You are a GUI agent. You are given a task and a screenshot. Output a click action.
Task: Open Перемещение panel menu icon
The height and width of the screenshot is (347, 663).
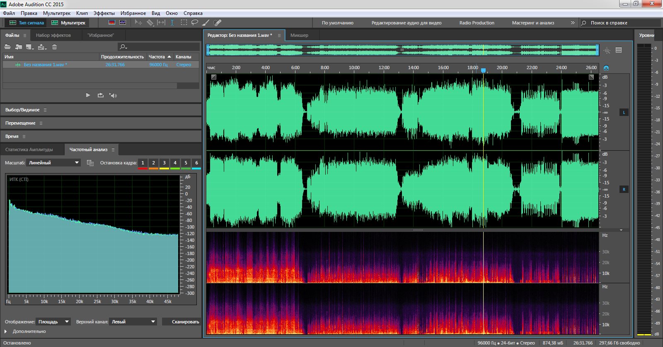[x=41, y=123]
